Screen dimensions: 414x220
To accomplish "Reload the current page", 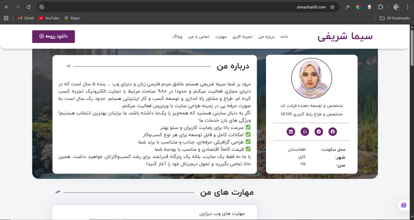I will [x=29, y=7].
